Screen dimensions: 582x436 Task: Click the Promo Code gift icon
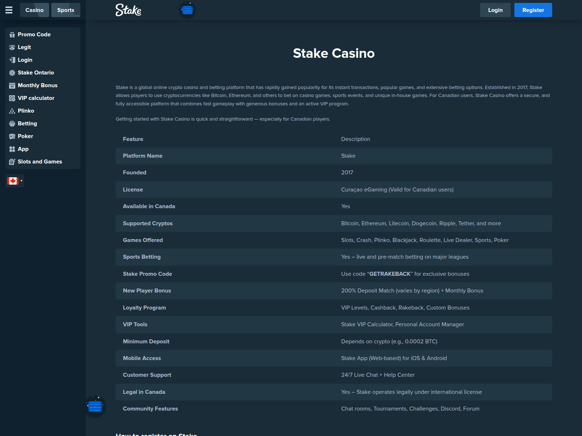(x=12, y=34)
